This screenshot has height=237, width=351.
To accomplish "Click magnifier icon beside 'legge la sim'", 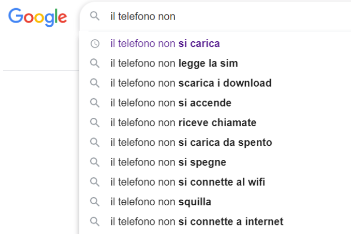I will tap(95, 63).
